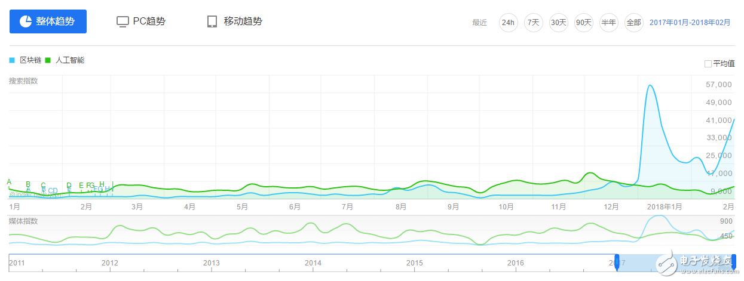Switch to the PC趋势 tab
The image size is (744, 281).
(x=141, y=21)
